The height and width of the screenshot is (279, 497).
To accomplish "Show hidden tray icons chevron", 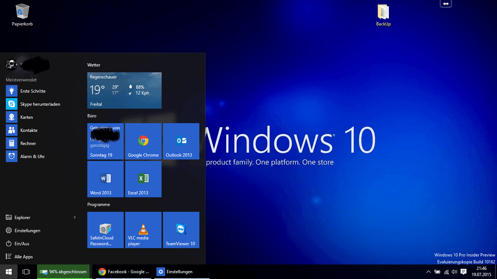I will tap(429, 272).
